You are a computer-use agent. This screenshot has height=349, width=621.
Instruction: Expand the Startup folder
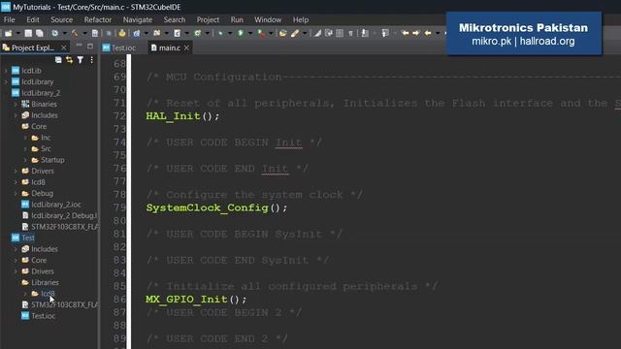(25, 160)
